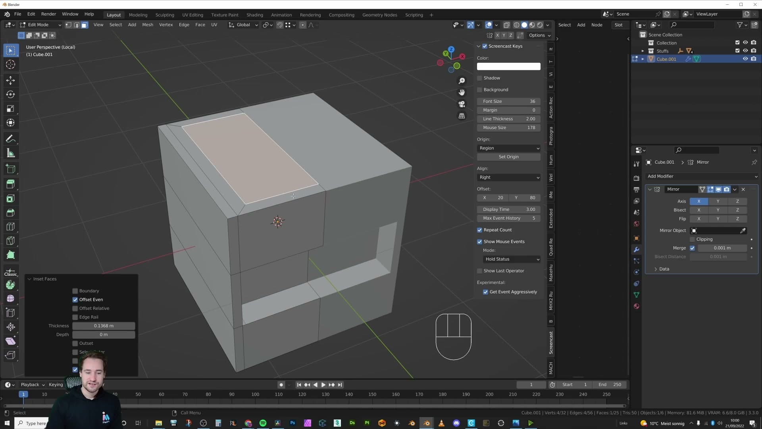Open Object Data properties tab icon
Image resolution: width=762 pixels, height=429 pixels.
[637, 295]
